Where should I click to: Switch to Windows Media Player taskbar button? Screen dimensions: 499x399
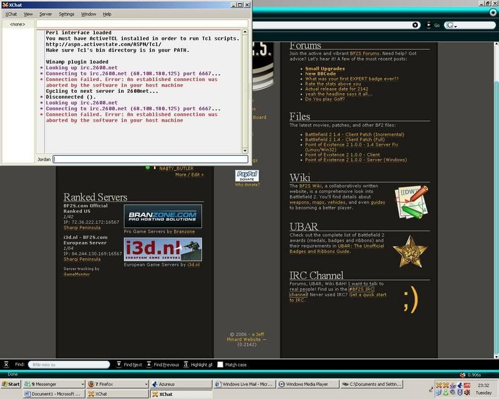[x=308, y=384]
